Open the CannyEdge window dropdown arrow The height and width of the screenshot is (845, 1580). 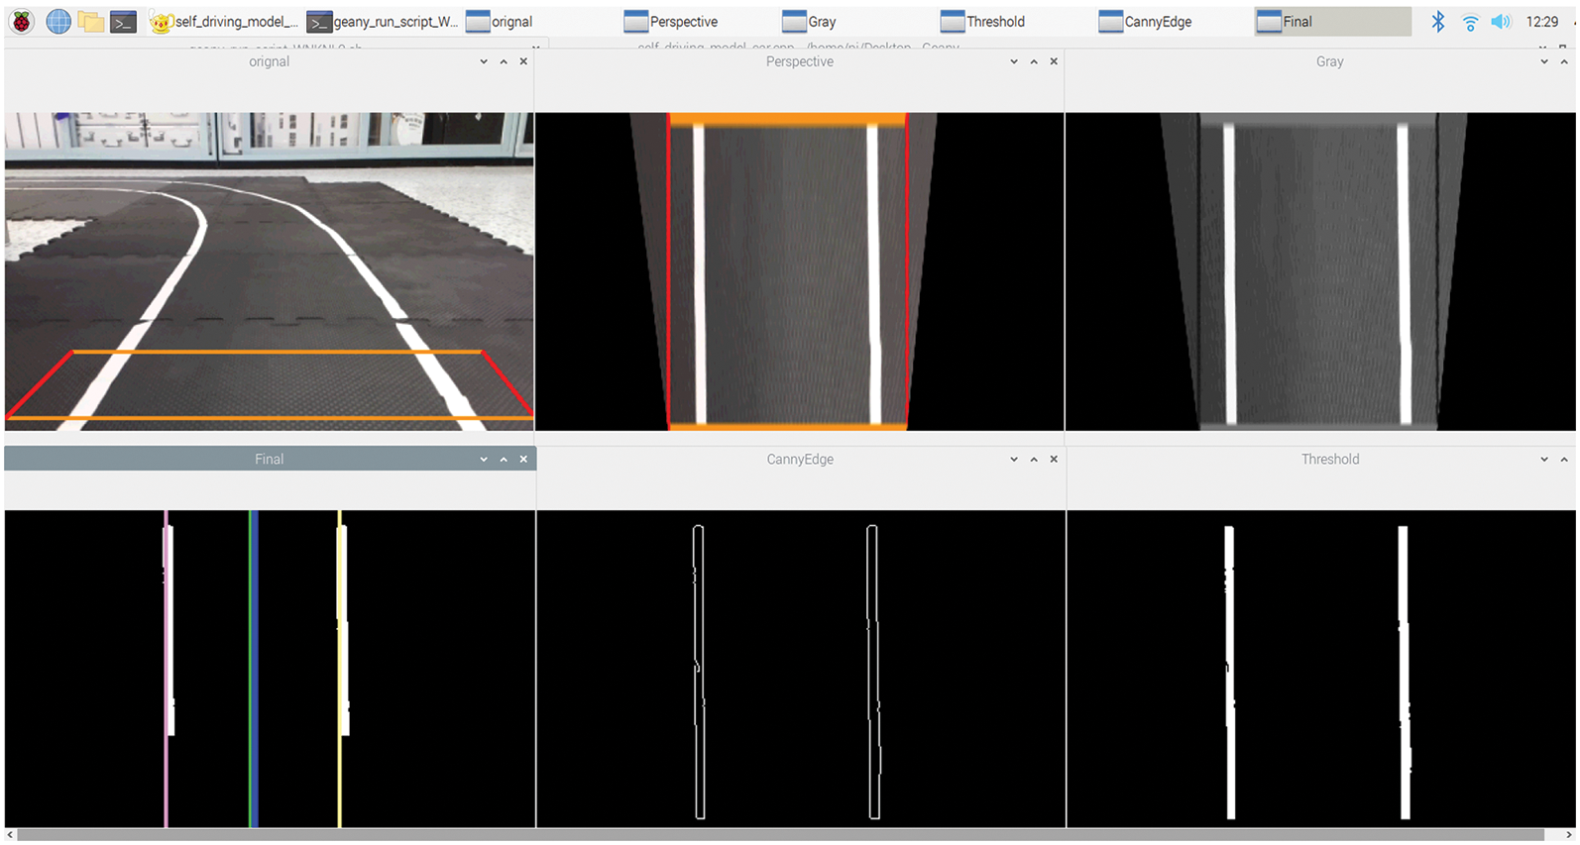click(1013, 460)
